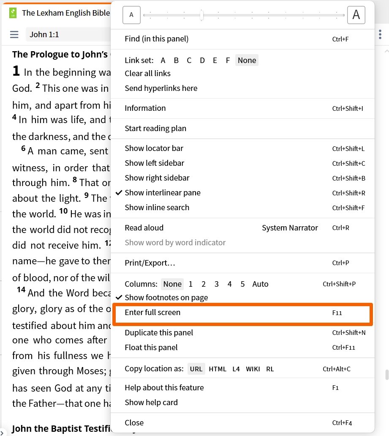Click the green Lexham English Bible resource icon
Image resolution: width=389 pixels, height=436 pixels.
pos(13,13)
